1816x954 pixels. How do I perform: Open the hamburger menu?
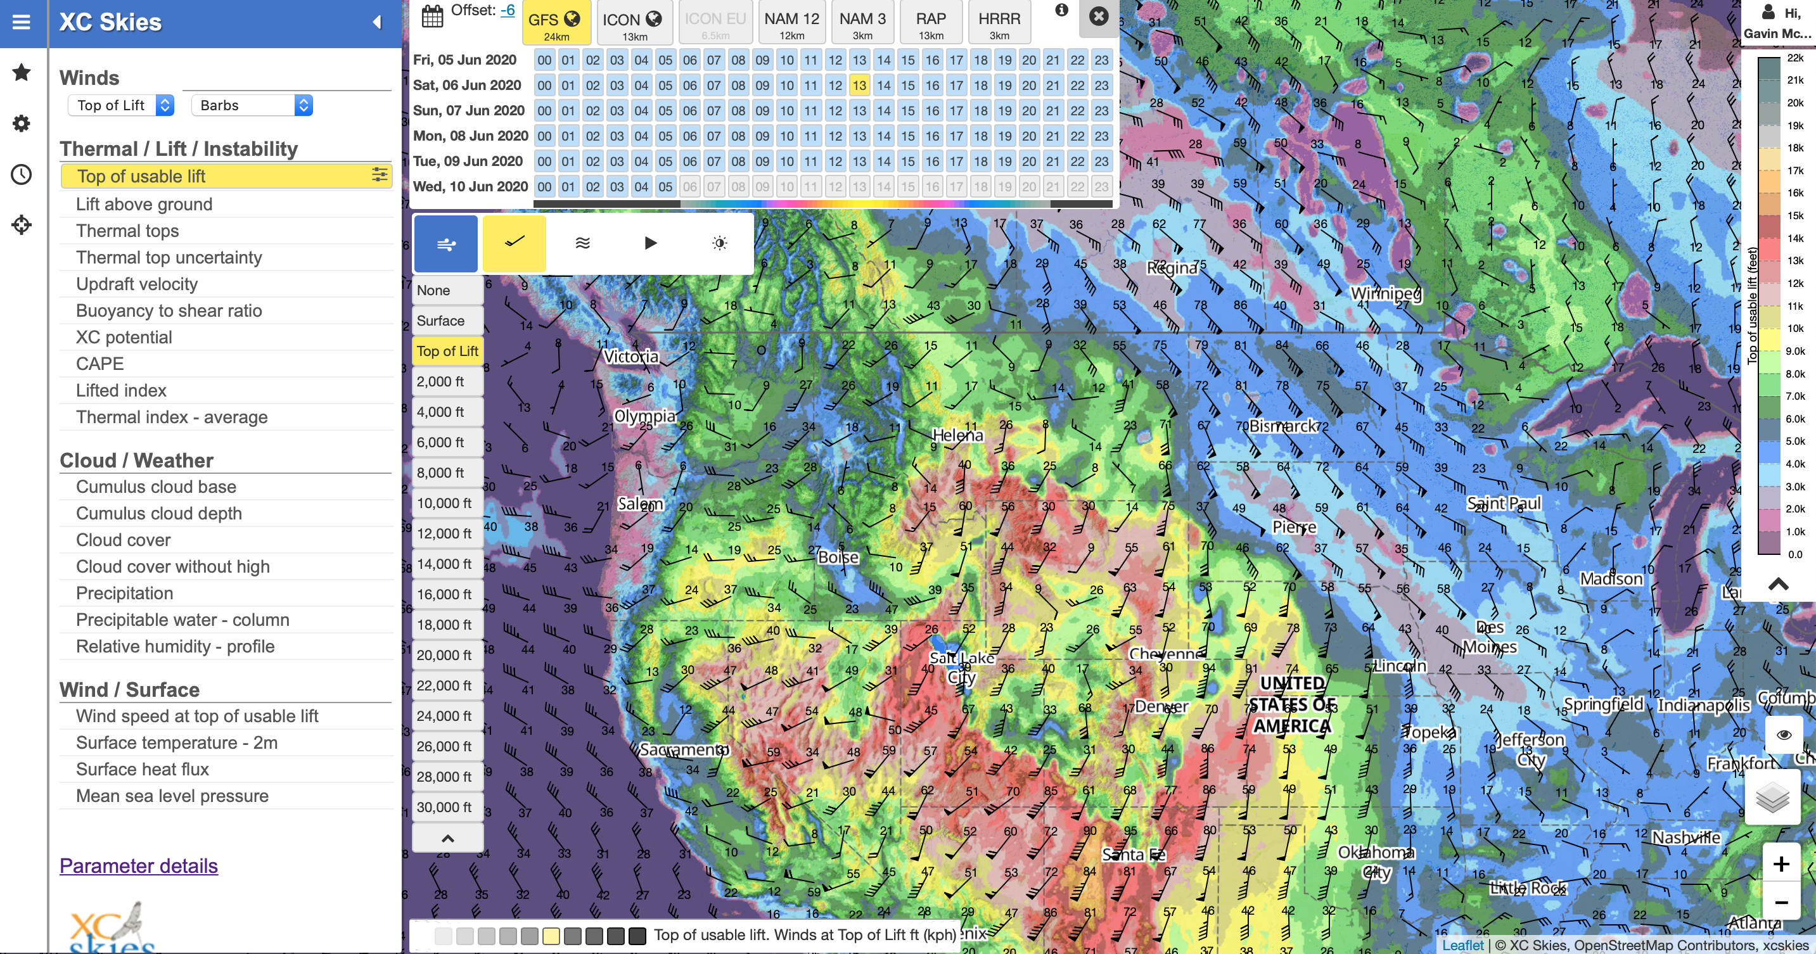22,23
